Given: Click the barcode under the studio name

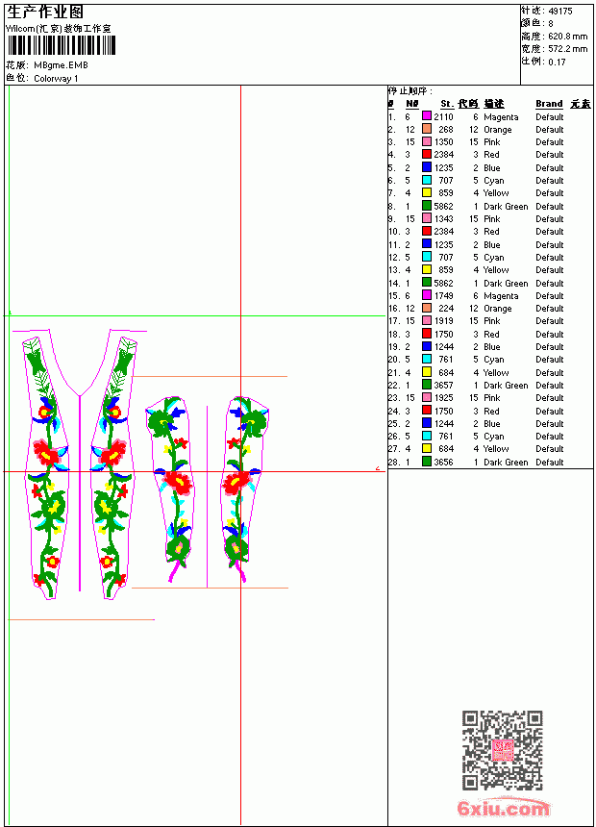Looking at the screenshot, I should click(62, 46).
